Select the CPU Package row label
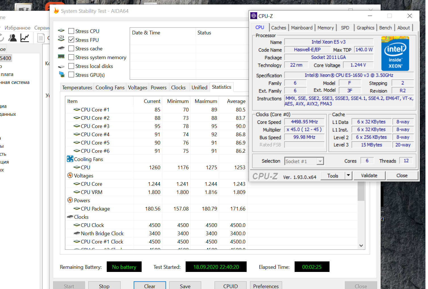The image size is (428, 289). point(95,209)
